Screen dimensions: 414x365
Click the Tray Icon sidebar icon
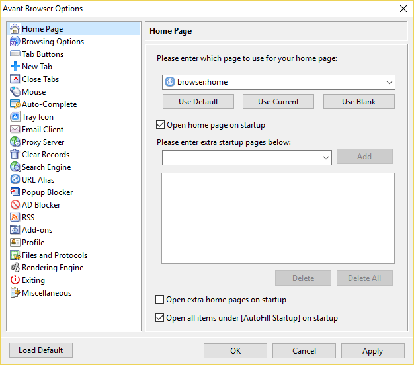tap(15, 116)
